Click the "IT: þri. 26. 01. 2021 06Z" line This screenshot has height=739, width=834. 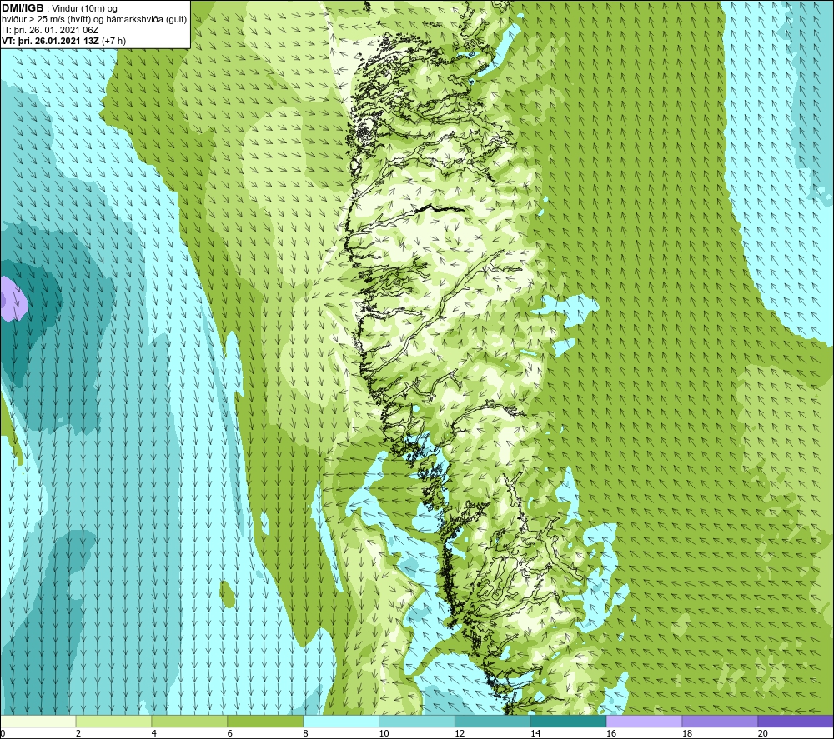tap(50, 30)
